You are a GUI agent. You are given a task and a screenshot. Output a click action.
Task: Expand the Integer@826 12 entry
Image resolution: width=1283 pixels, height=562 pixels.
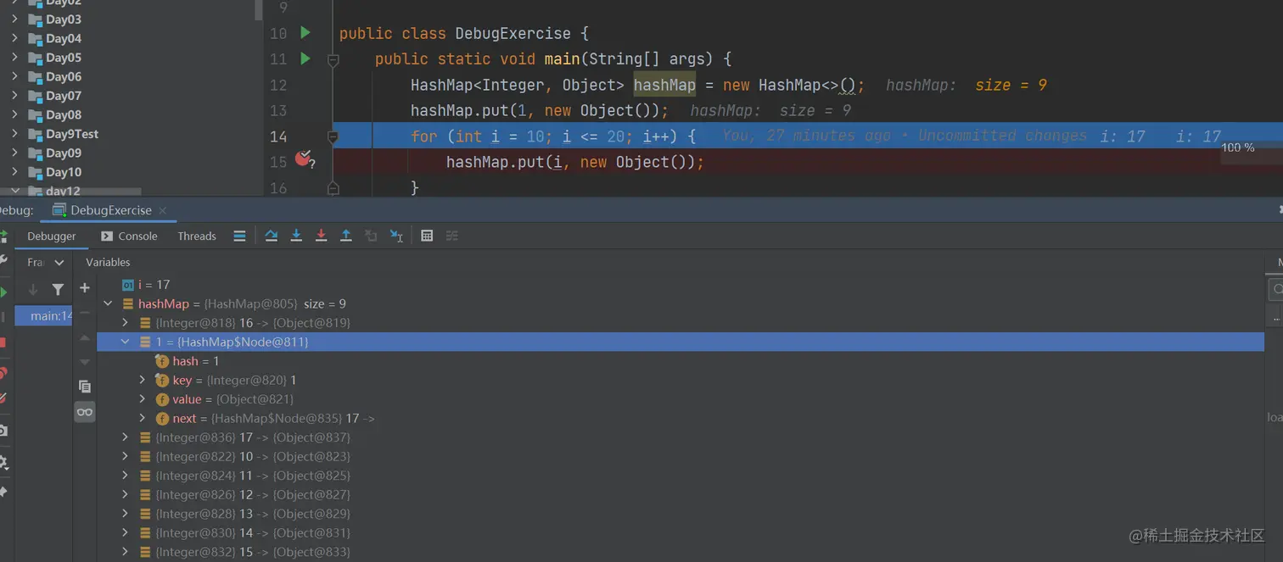click(x=125, y=494)
